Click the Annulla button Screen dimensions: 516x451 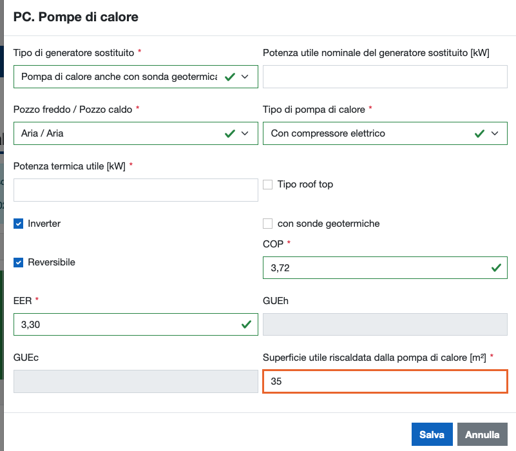(483, 435)
